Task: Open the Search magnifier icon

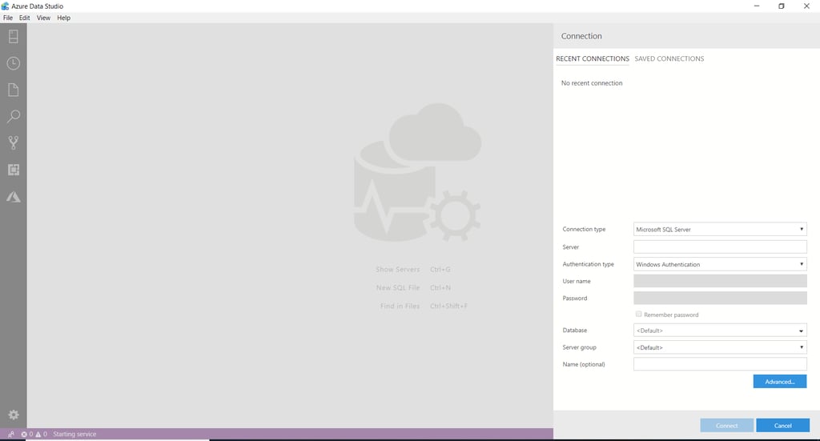Action: [14, 116]
